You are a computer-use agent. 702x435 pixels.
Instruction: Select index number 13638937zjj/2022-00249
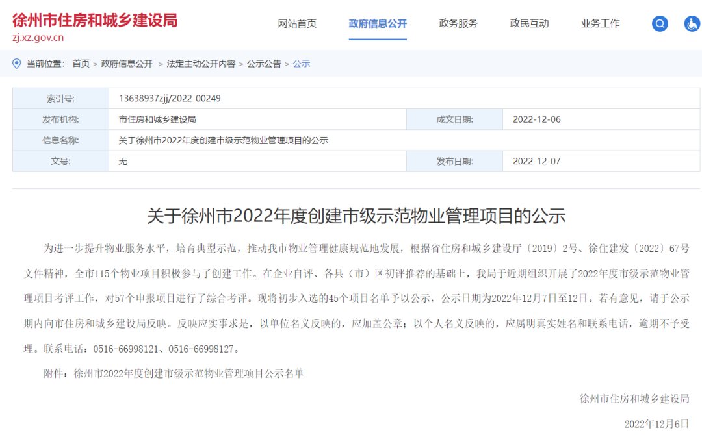170,98
